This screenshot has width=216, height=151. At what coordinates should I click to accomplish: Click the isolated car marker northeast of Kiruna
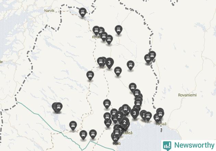(x=118, y=30)
